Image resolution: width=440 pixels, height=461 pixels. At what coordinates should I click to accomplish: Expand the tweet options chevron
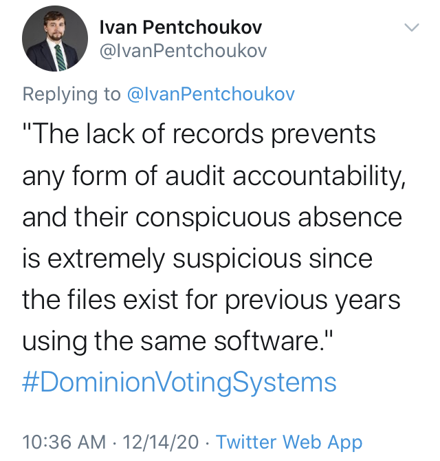pos(412,28)
